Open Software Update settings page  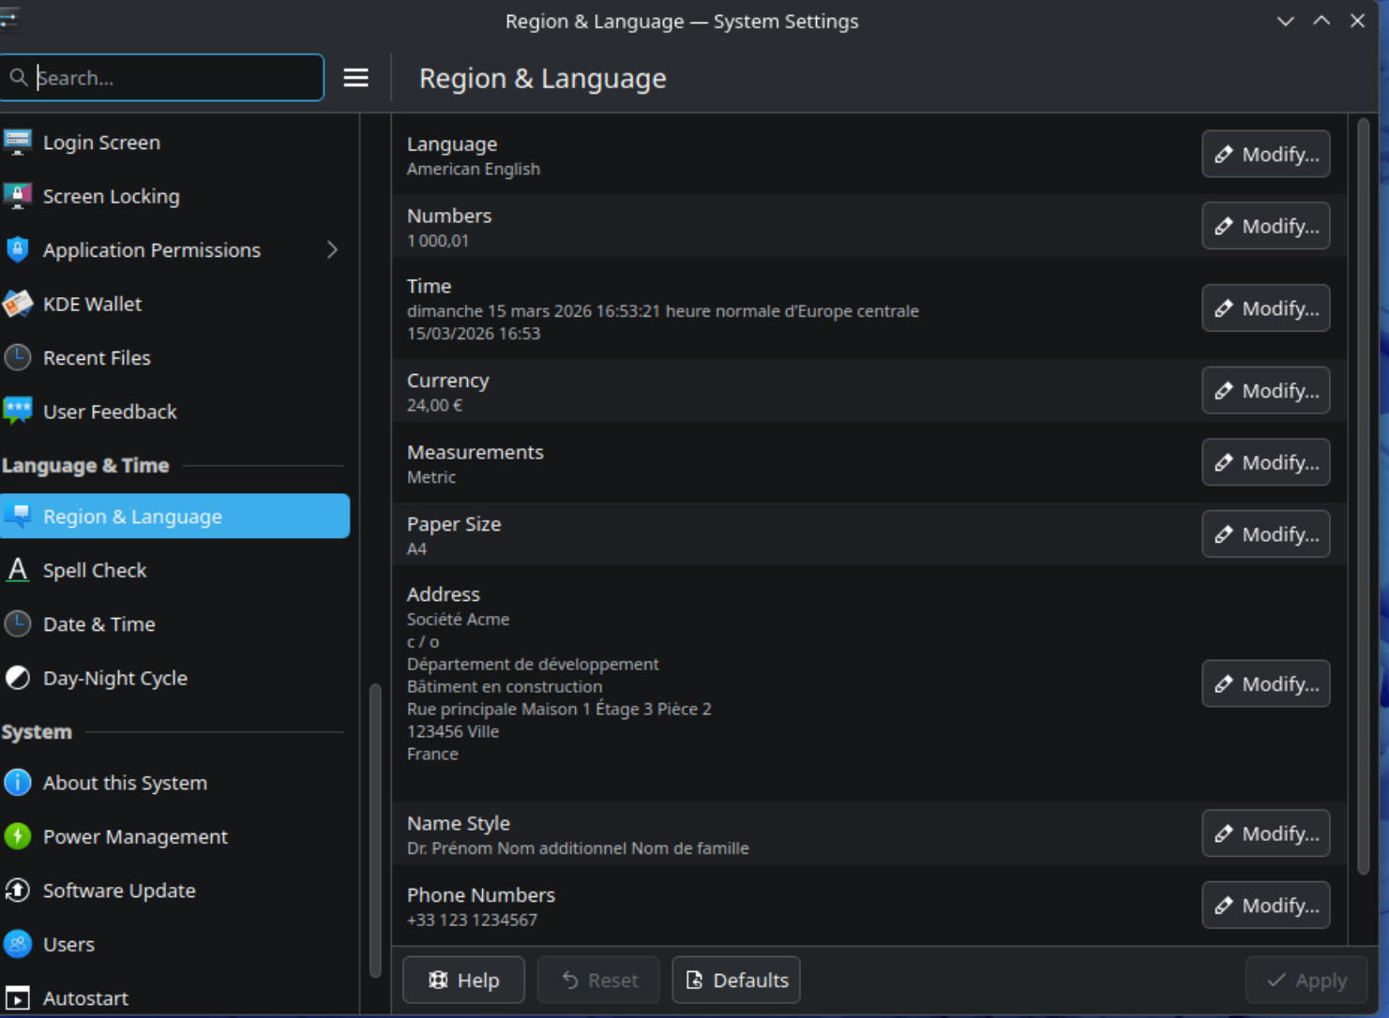(x=119, y=891)
